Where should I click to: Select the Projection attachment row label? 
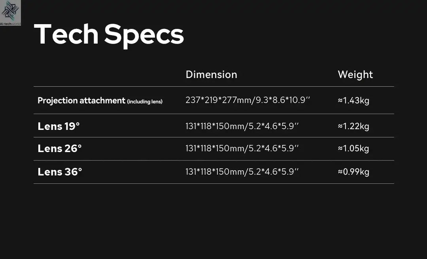point(81,101)
